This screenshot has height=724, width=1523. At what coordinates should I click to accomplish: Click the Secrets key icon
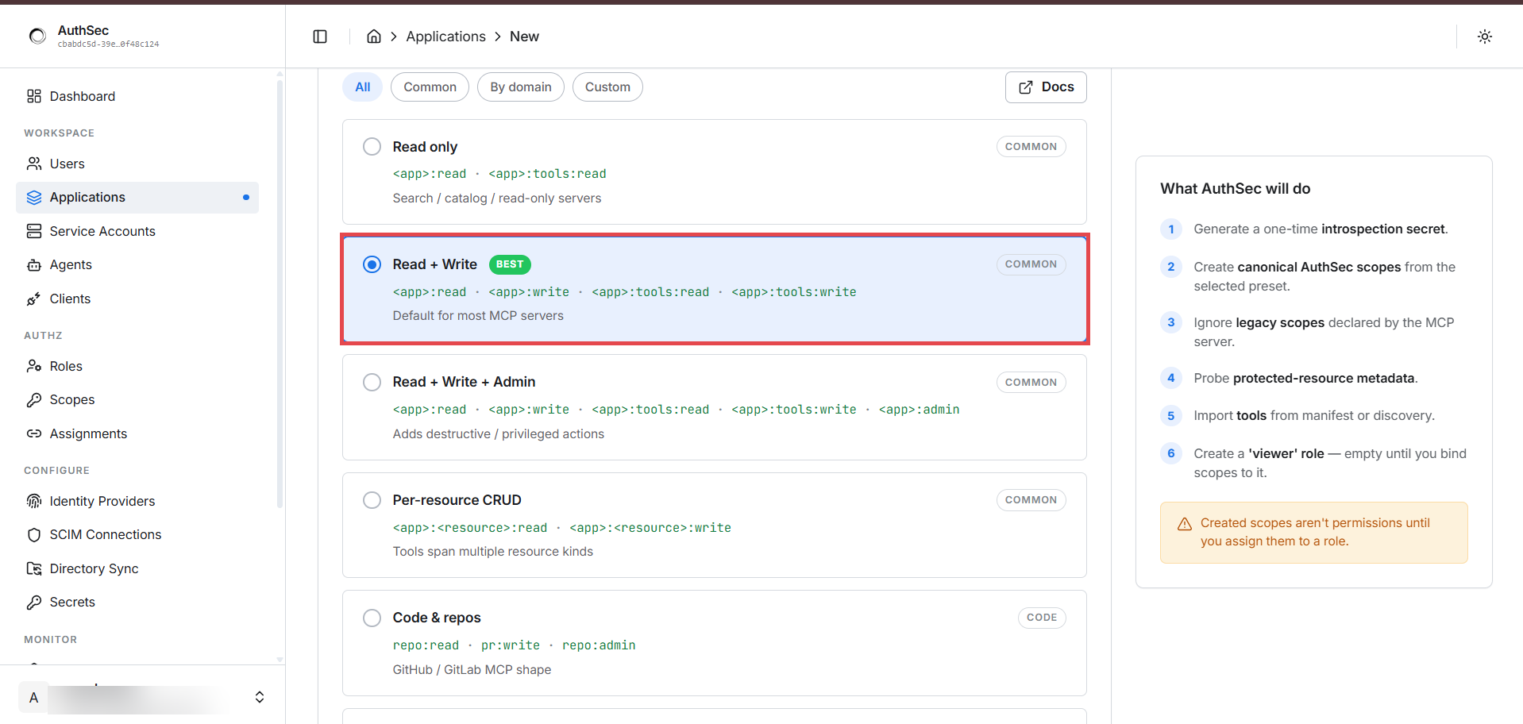[x=34, y=603]
